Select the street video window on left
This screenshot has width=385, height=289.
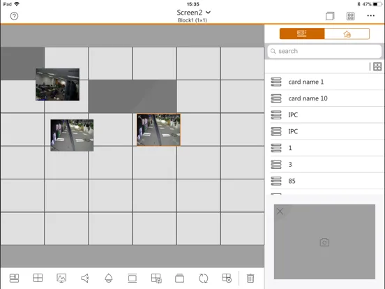click(72, 135)
